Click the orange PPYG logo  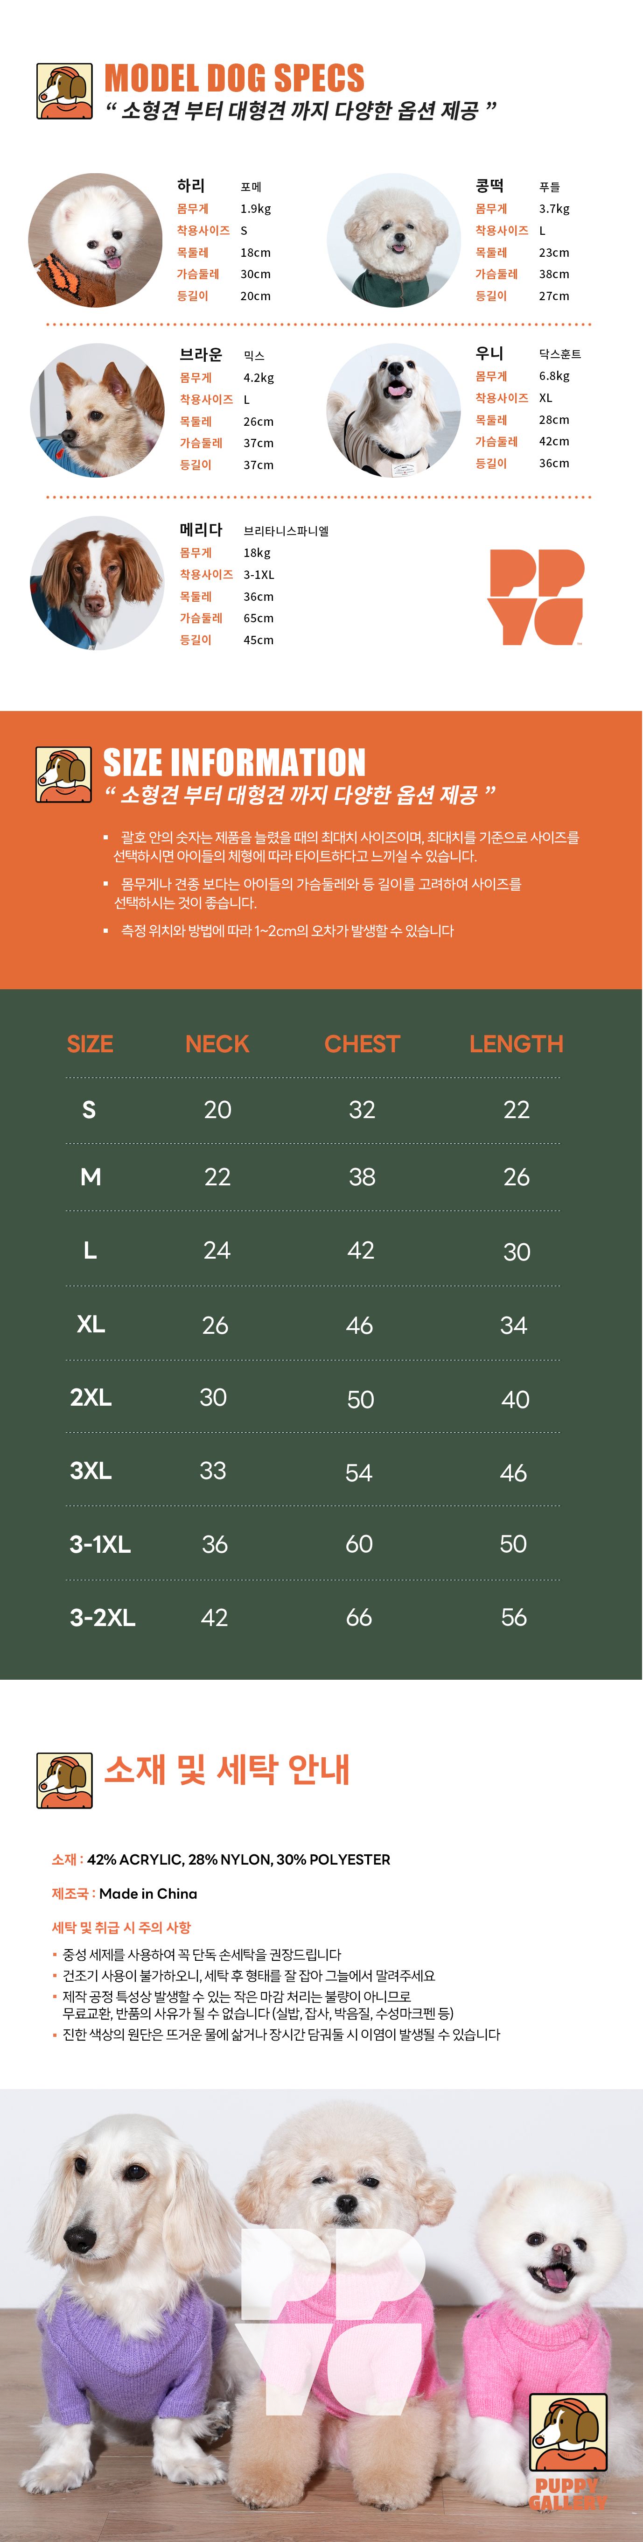pos(536,597)
